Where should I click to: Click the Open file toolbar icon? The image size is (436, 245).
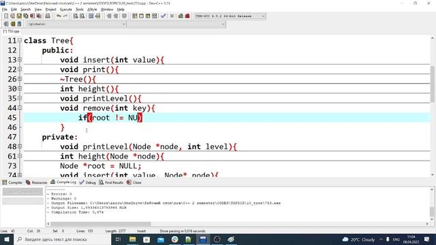coord(12,16)
